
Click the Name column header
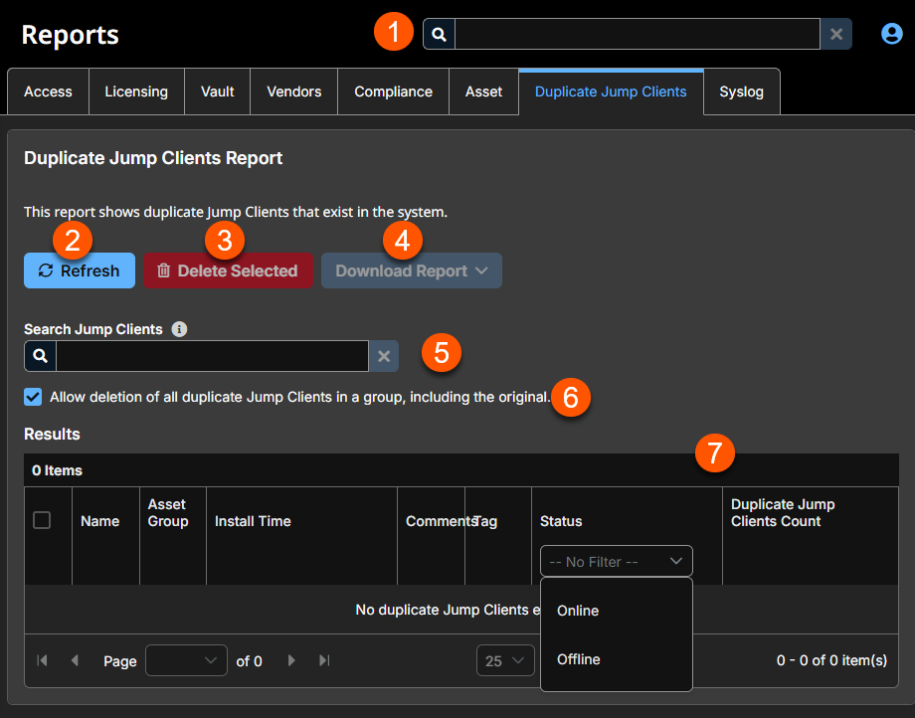pos(99,521)
